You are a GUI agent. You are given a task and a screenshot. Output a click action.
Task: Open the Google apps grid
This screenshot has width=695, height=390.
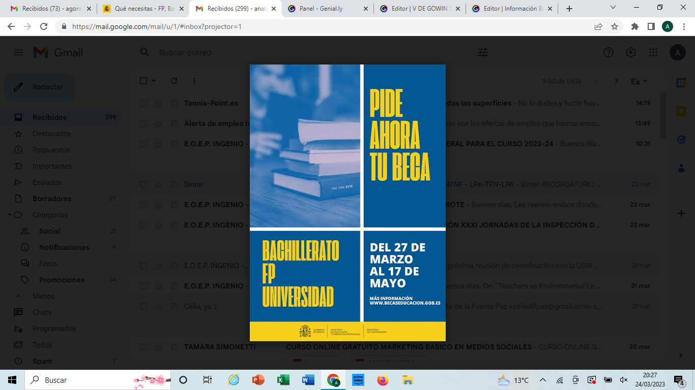(653, 52)
